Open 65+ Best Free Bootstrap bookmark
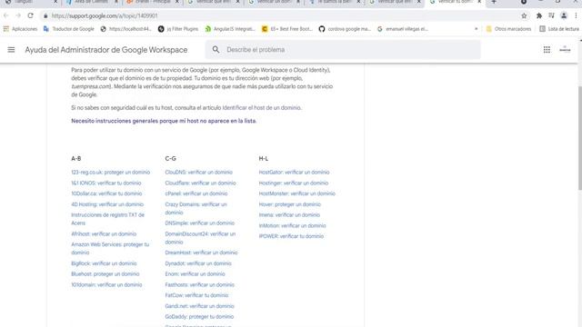Image resolution: width=582 pixels, height=327 pixels. pyautogui.click(x=287, y=29)
